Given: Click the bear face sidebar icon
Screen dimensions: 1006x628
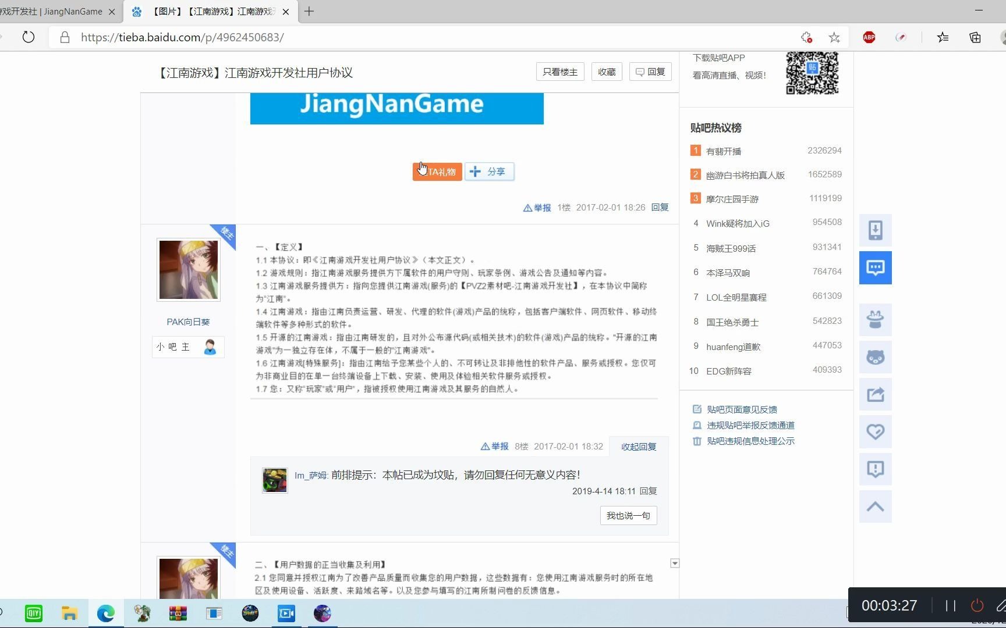Looking at the screenshot, I should (x=876, y=356).
